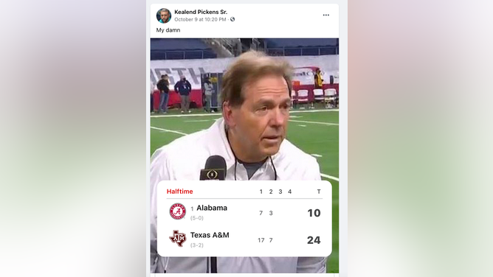Image resolution: width=493 pixels, height=277 pixels.
Task: Click Texas A&M's (3-2) record text
Action: (x=197, y=245)
